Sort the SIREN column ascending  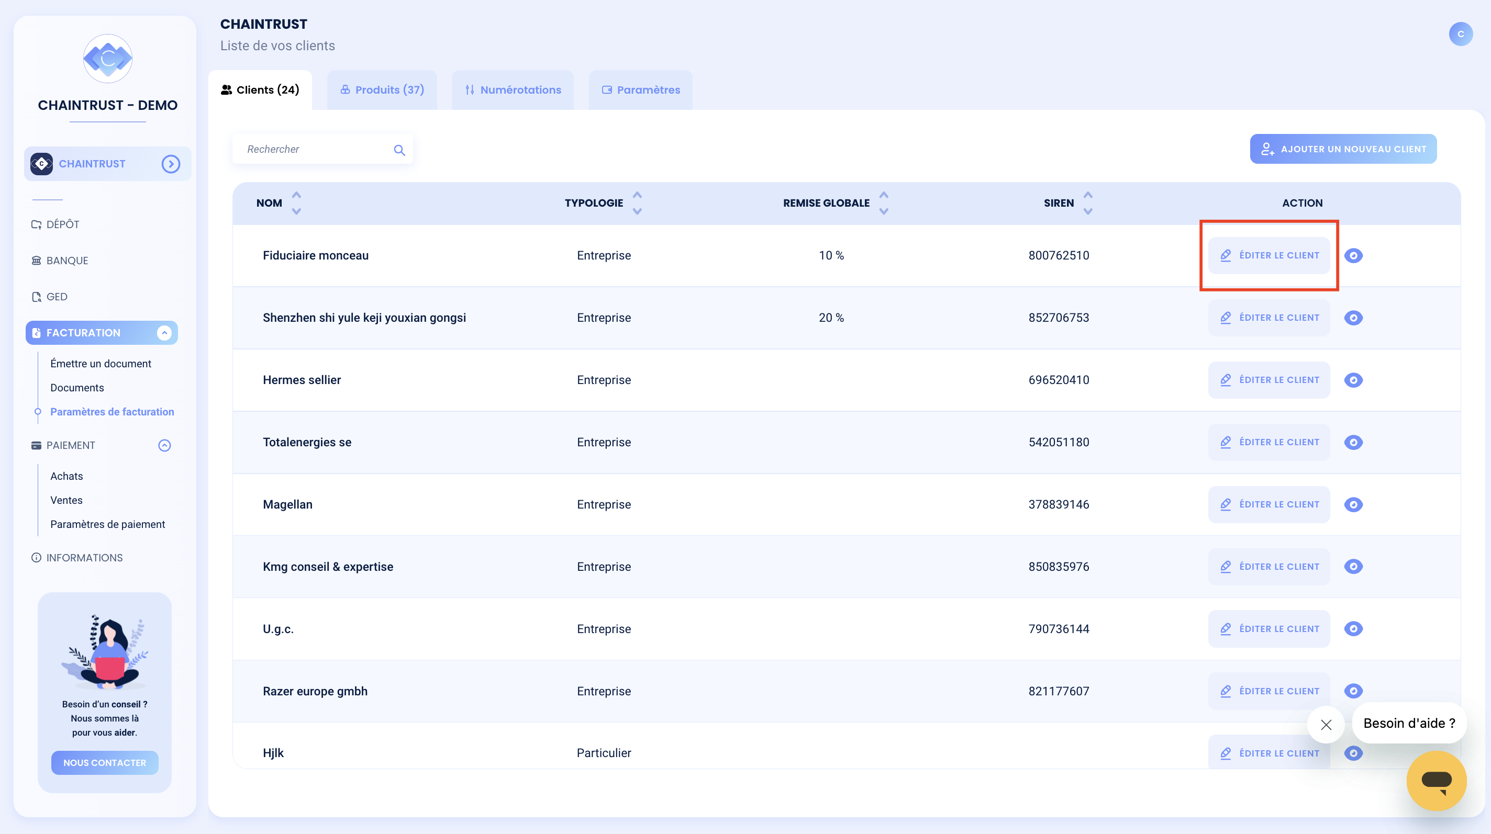1088,195
